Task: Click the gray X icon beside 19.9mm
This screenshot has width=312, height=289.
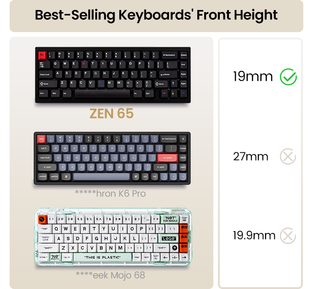Action: pyautogui.click(x=288, y=236)
